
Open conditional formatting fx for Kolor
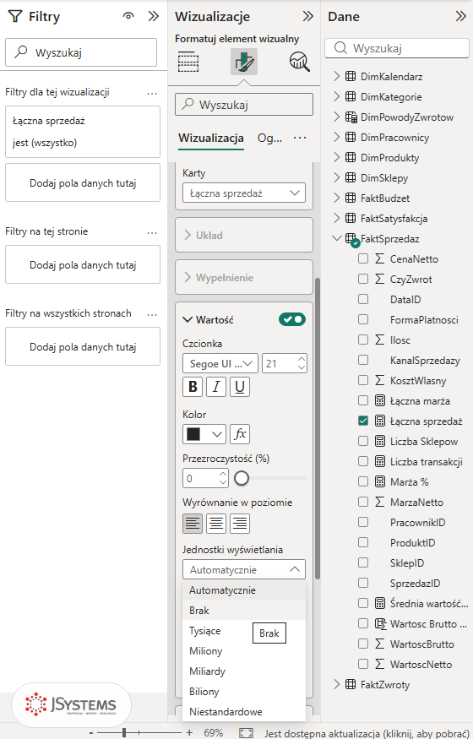click(x=240, y=434)
